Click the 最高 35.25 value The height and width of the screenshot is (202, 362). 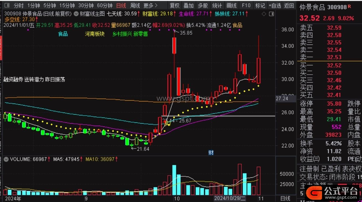[x=334, y=112]
